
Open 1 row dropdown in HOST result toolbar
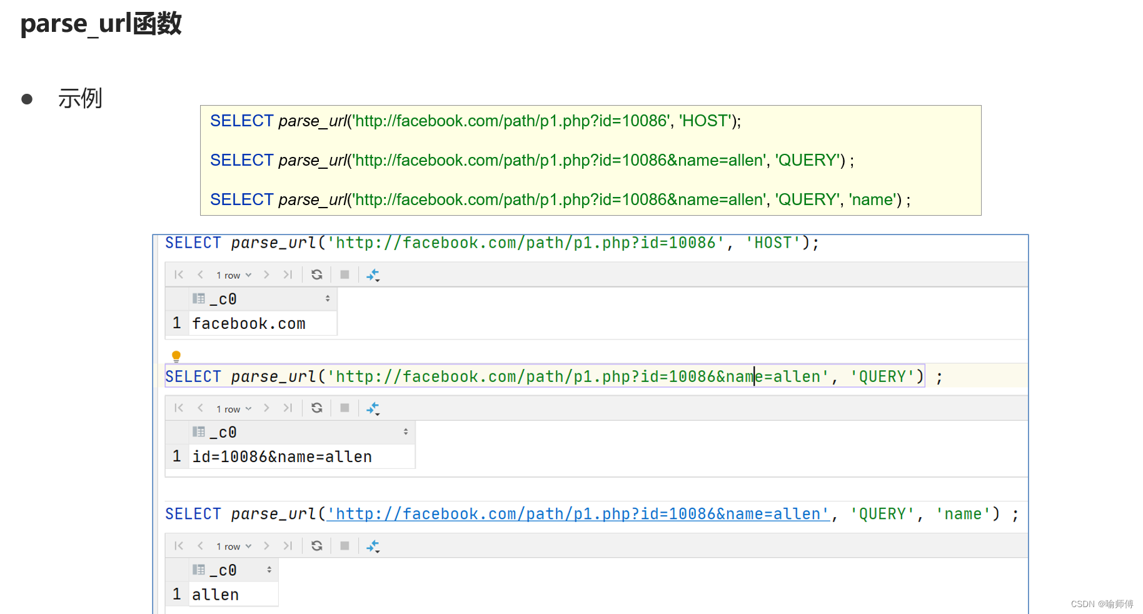tap(234, 275)
